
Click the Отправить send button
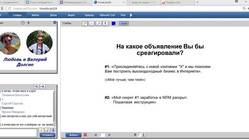(x=47, y=135)
